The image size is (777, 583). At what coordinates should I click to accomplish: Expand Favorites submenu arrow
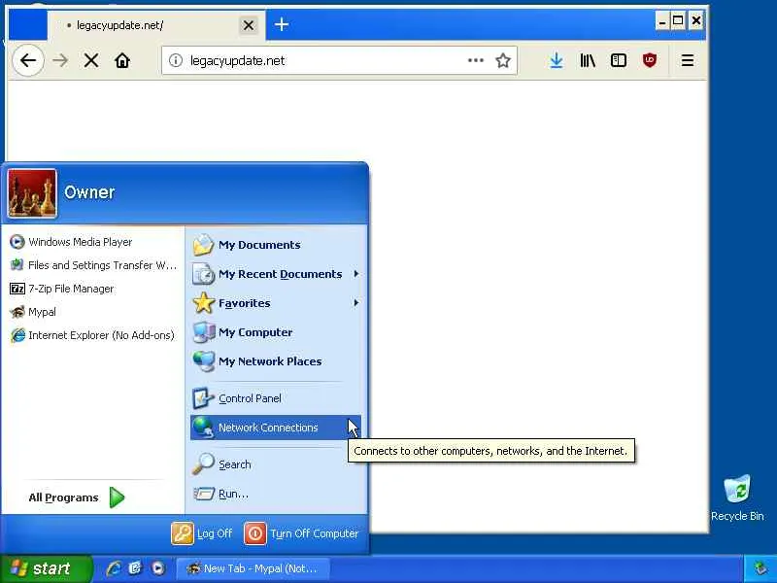tap(355, 302)
